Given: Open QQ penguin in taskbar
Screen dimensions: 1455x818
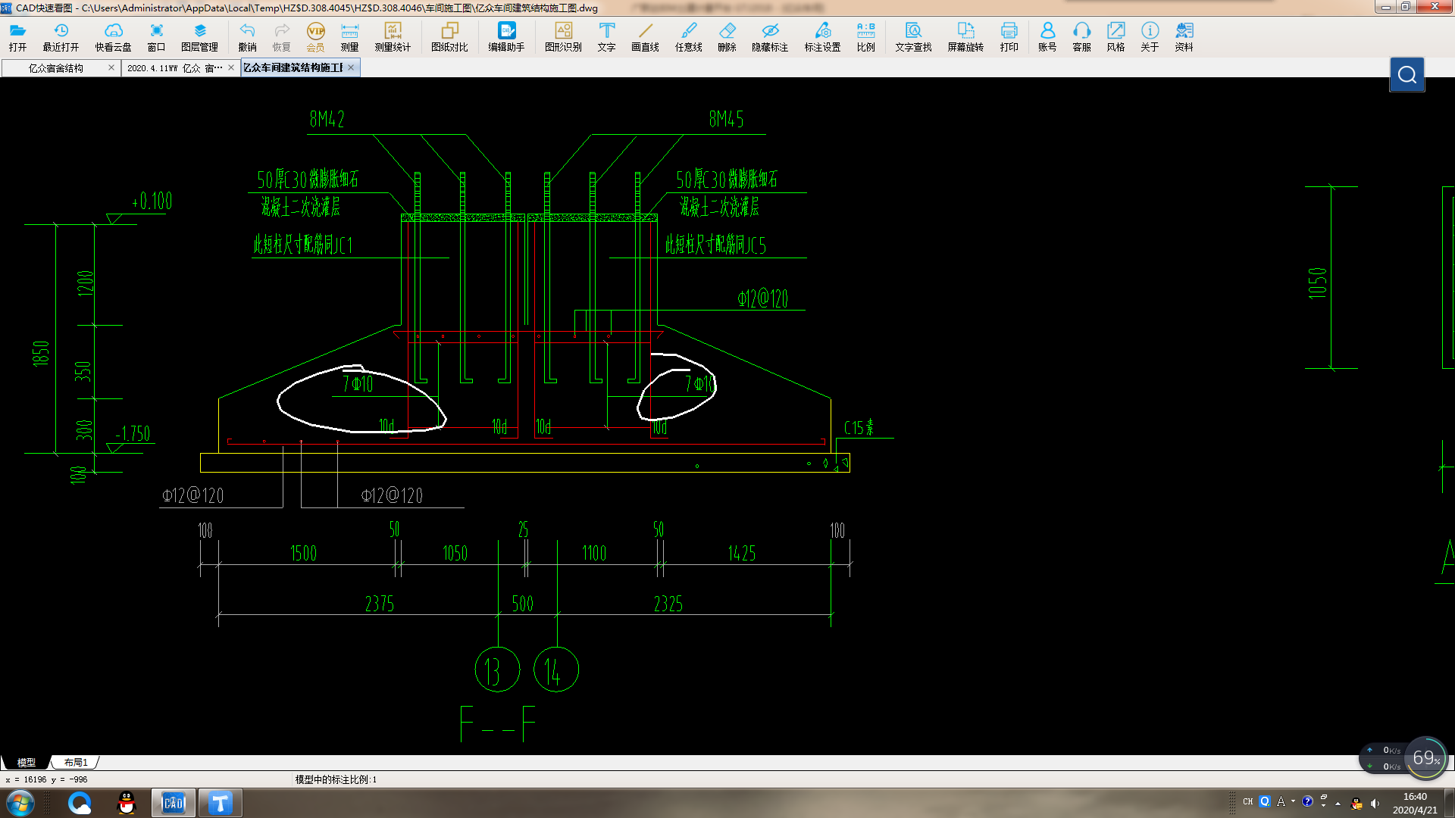Looking at the screenshot, I should (x=127, y=803).
